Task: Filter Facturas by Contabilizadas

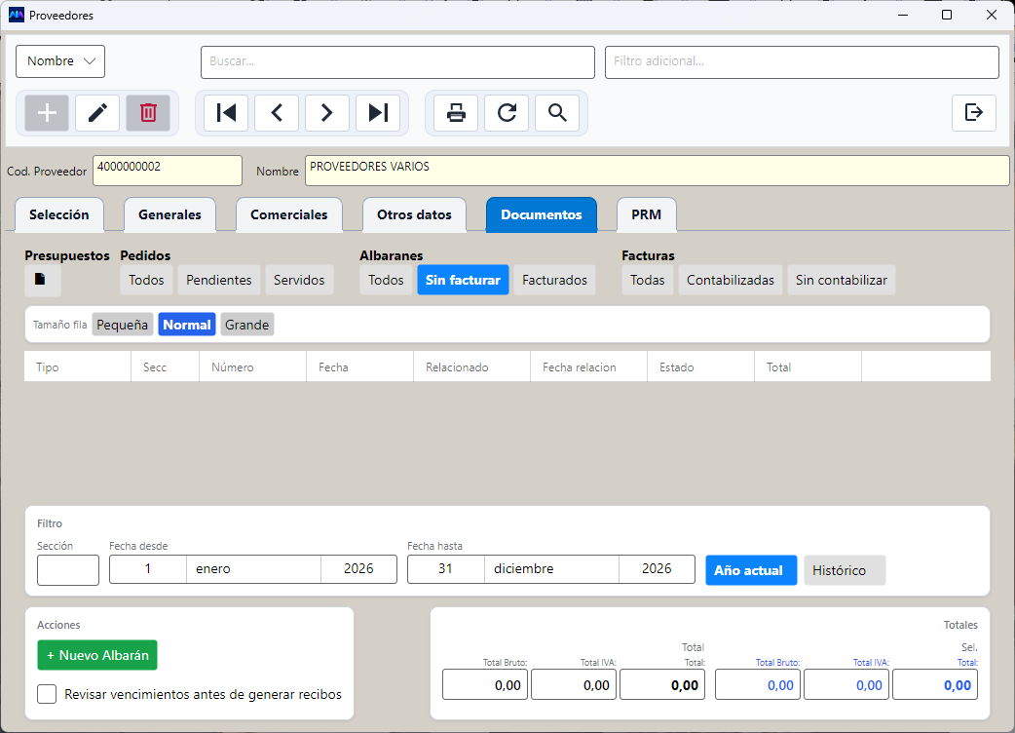Action: click(731, 280)
